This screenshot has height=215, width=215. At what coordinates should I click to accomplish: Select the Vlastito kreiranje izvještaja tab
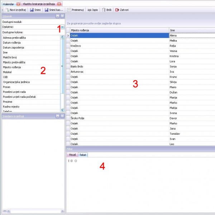(x=39, y=4)
